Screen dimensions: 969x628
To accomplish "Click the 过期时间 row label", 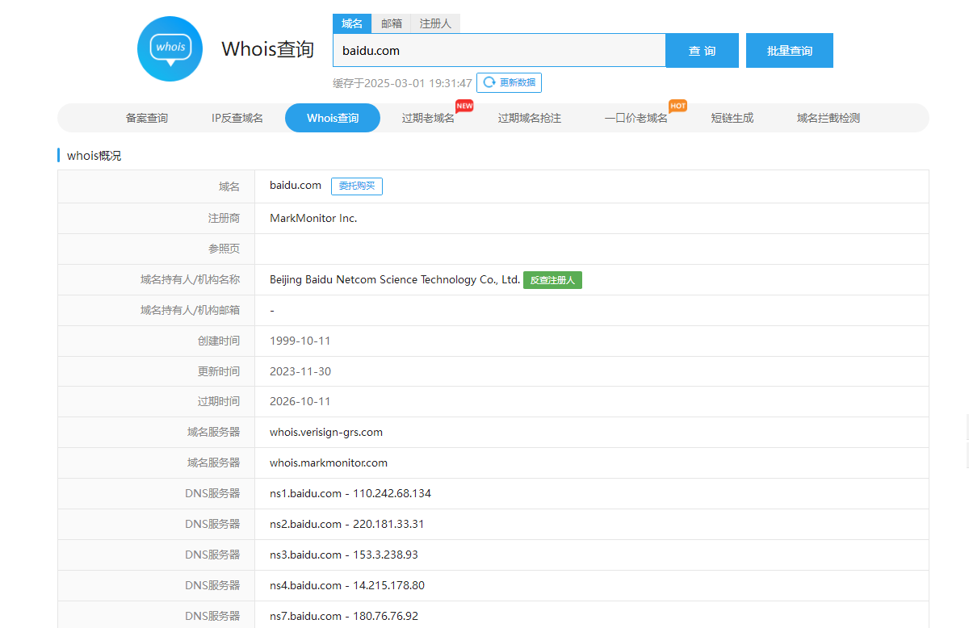I will click(x=219, y=401).
